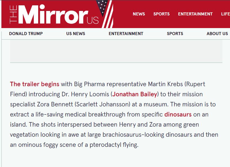Select ENTERTAINMENT in the red header bar
Screen dimensions: 230x167
tap(195, 14)
